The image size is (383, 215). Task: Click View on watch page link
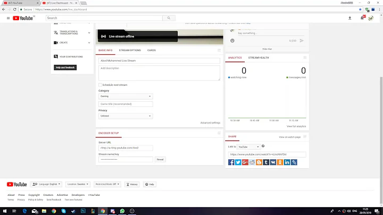[290, 137]
